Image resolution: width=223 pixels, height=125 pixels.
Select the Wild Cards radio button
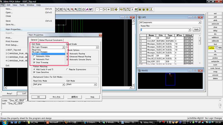point(34,70)
